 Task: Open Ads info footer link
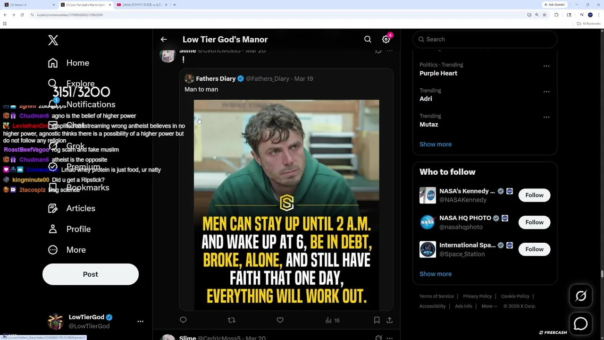tap(463, 306)
